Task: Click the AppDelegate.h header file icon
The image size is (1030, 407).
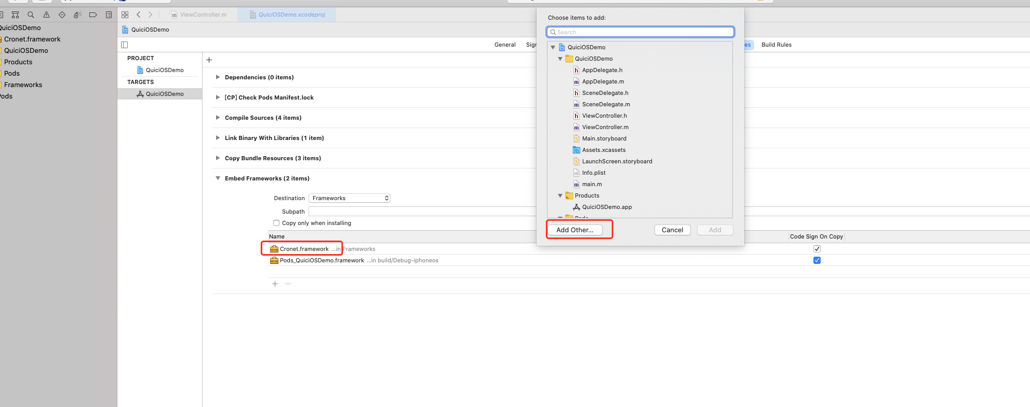Action: (x=576, y=70)
